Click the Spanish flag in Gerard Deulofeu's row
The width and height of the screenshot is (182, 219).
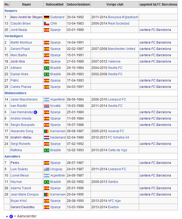(x=47, y=207)
